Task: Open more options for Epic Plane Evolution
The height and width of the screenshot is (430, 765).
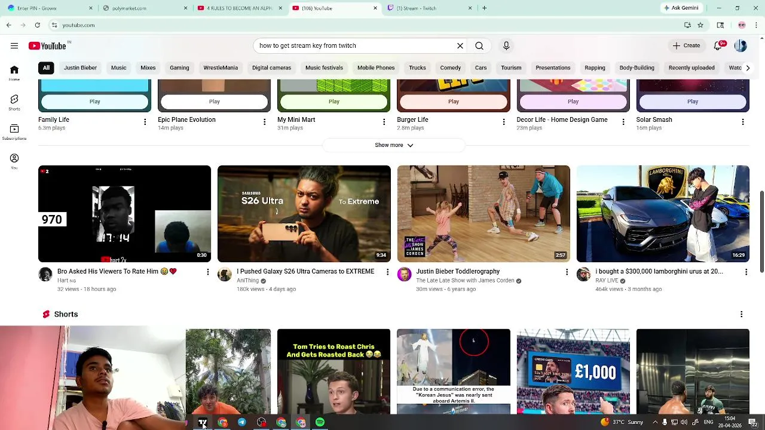Action: pyautogui.click(x=264, y=122)
